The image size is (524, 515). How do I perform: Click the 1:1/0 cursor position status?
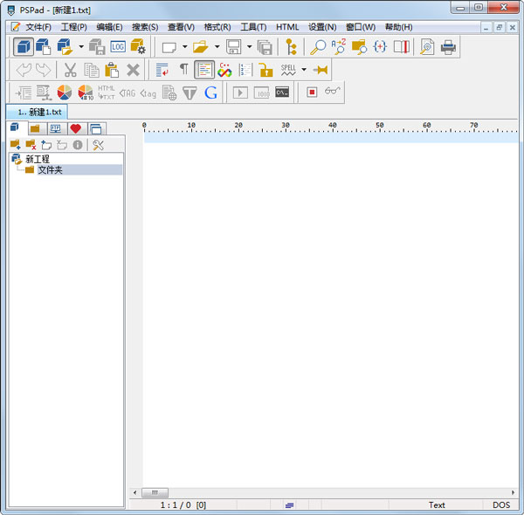click(x=183, y=505)
